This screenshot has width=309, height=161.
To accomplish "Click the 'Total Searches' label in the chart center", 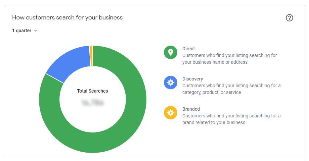I will [93, 91].
